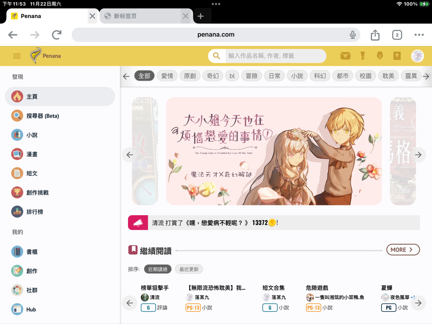
Task: Sort by 近期讀過
Action: click(x=158, y=269)
